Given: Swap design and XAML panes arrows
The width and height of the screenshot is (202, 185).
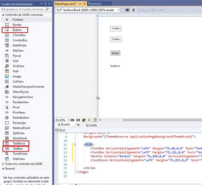Looking at the screenshot, I should coord(78,125).
